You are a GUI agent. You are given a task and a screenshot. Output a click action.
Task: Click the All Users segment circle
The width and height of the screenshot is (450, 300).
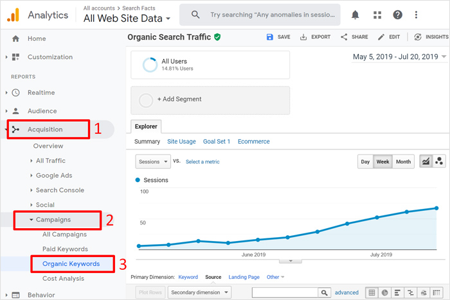click(x=148, y=65)
